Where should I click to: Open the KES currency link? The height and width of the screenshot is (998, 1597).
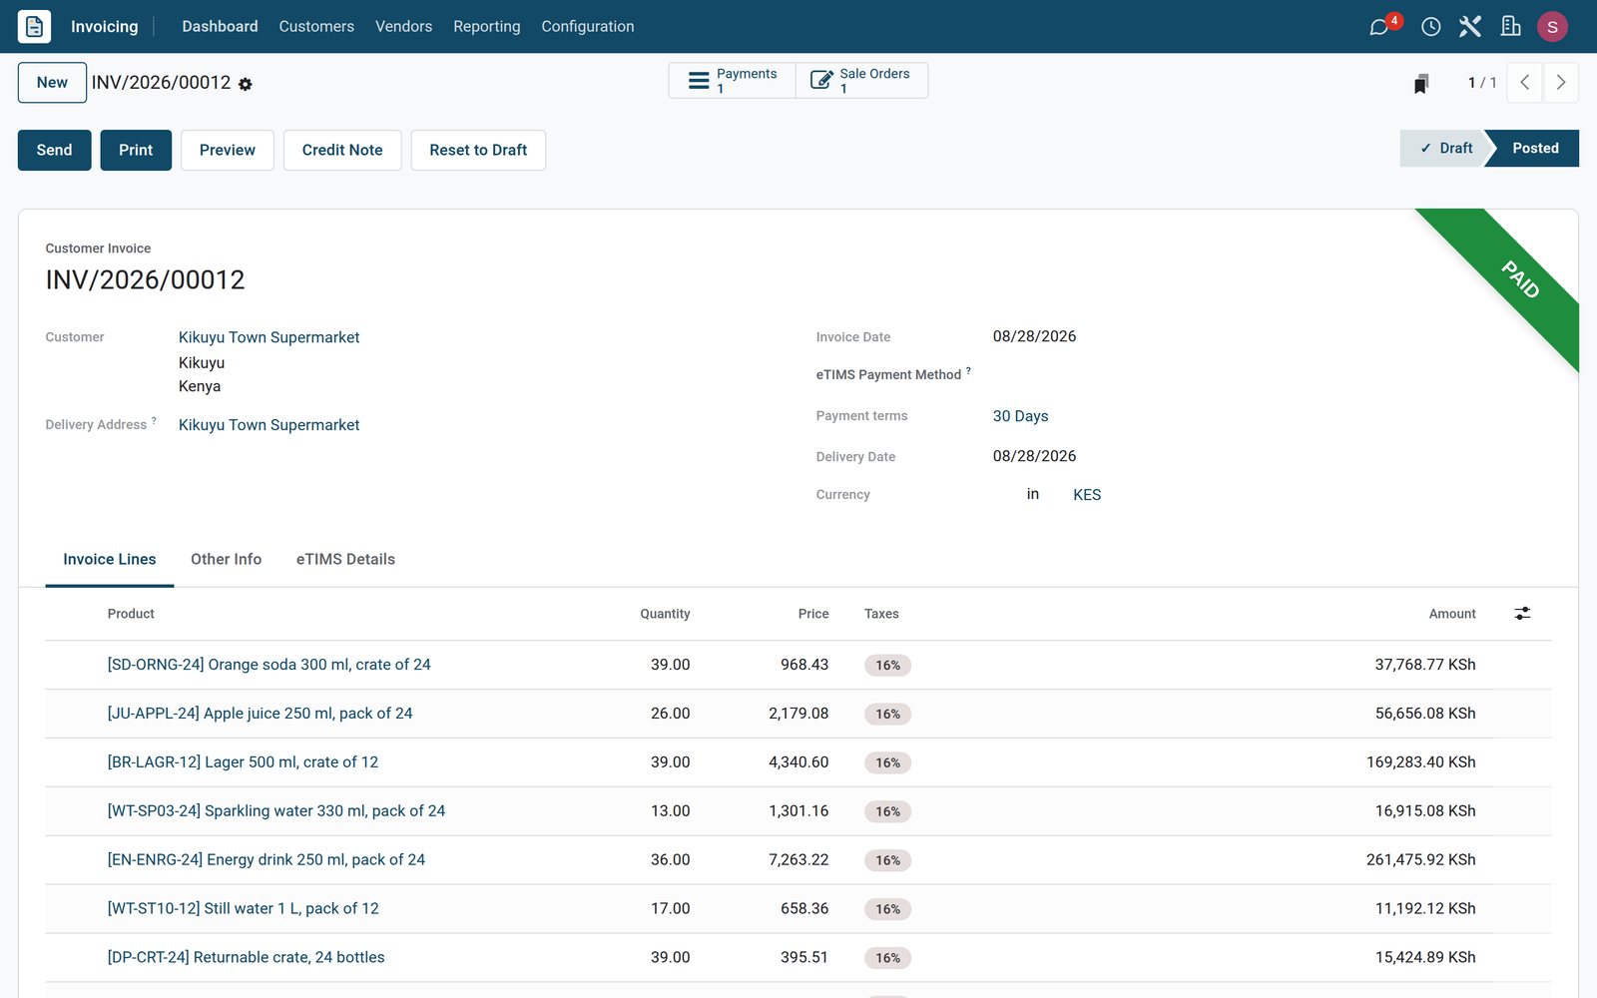click(1087, 495)
